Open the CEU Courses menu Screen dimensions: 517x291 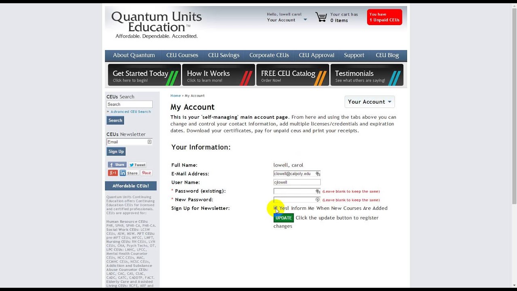tap(182, 55)
